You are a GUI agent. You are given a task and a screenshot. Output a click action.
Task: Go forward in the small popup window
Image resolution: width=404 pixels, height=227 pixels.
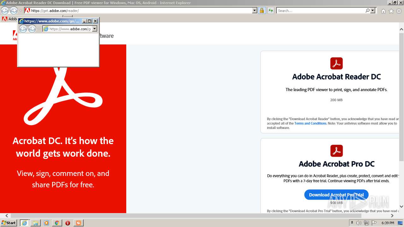32,29
